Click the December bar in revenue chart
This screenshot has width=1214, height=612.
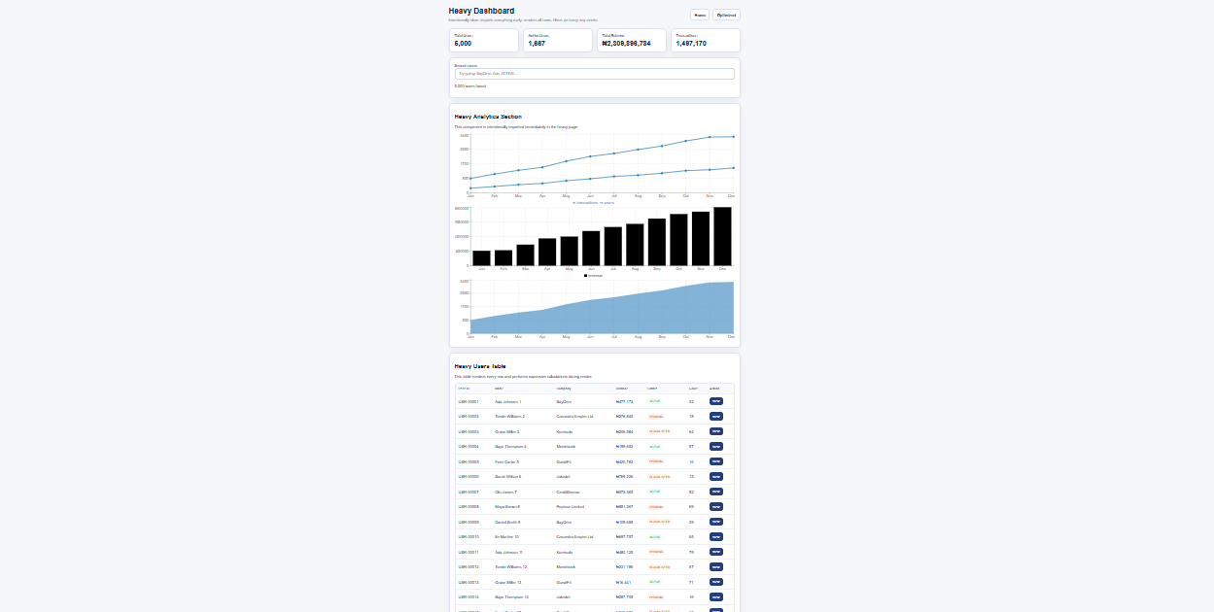click(722, 236)
